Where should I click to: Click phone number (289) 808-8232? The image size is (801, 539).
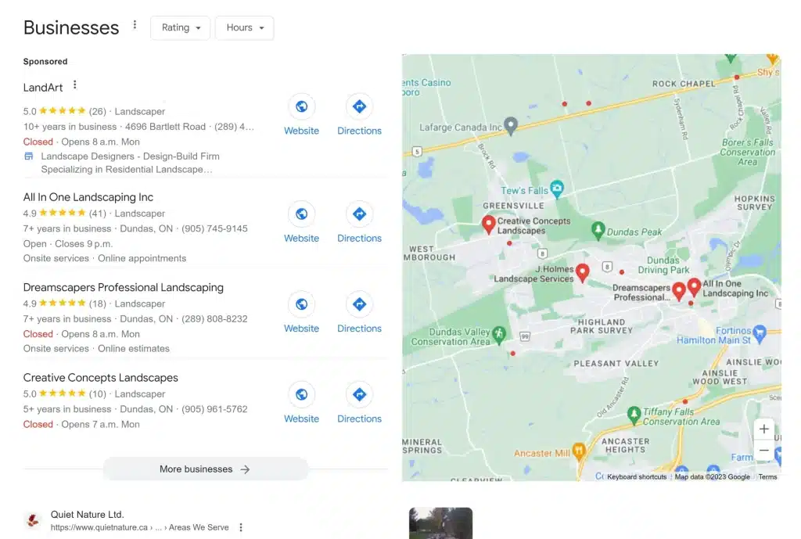pos(214,319)
